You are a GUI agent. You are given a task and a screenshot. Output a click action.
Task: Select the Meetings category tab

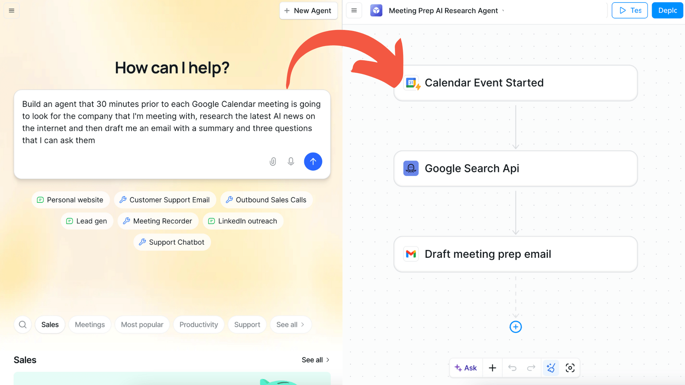tap(90, 324)
